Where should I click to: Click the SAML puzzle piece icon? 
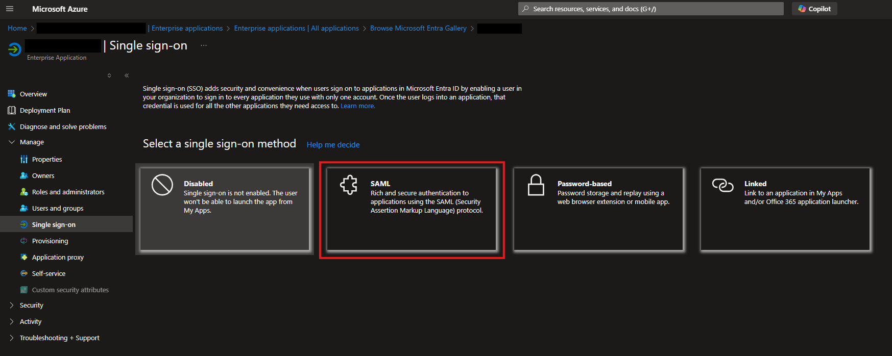point(349,185)
